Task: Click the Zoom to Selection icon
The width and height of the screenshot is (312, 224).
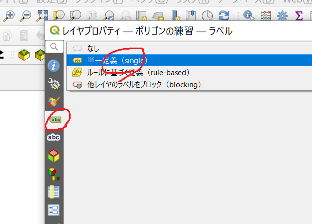Action: (x=59, y=16)
